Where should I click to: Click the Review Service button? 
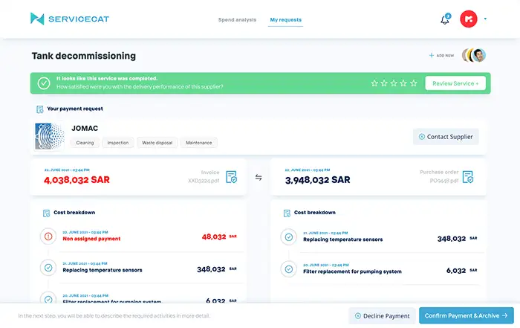pos(455,83)
